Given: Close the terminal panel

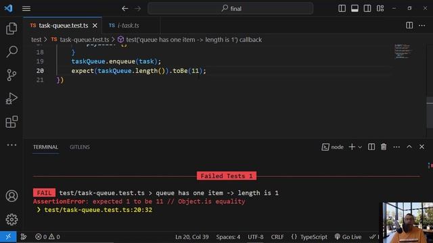Looking at the screenshot, I should (x=421, y=147).
